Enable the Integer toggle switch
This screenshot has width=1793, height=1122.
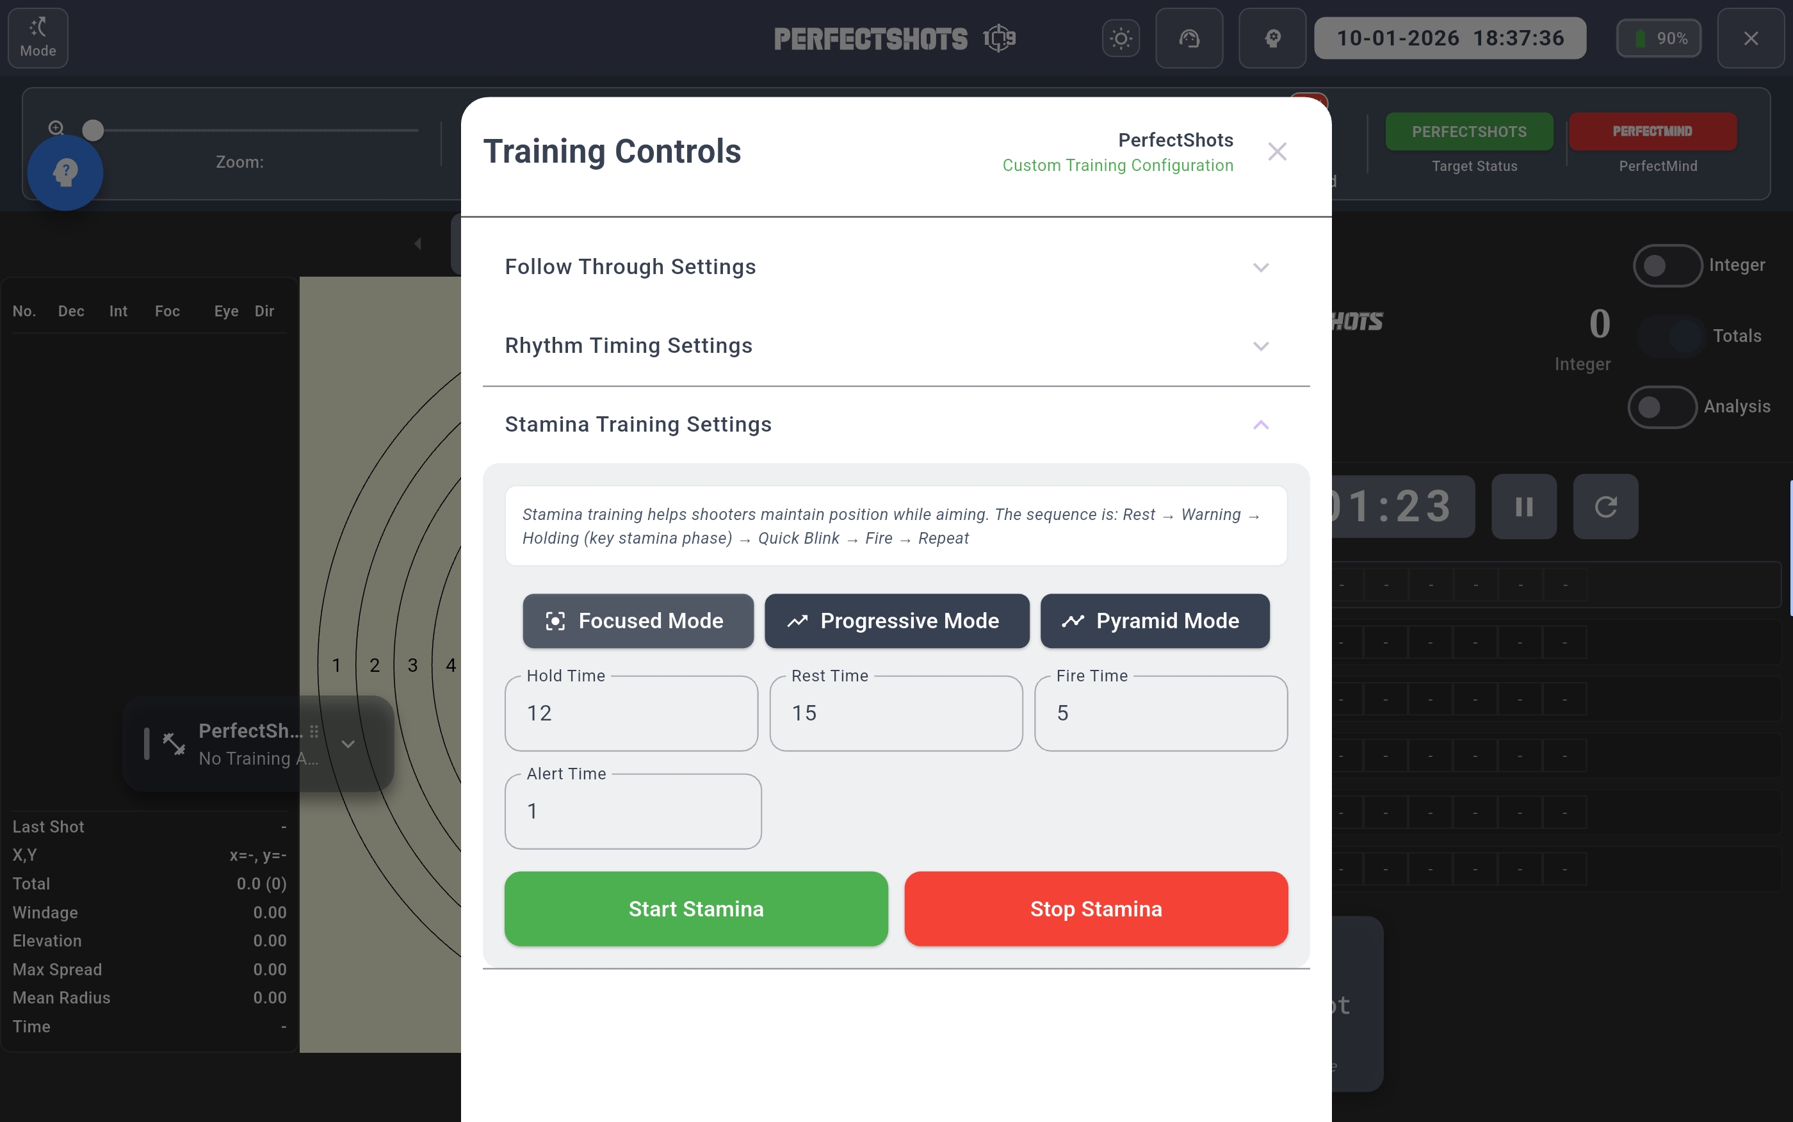(1667, 266)
